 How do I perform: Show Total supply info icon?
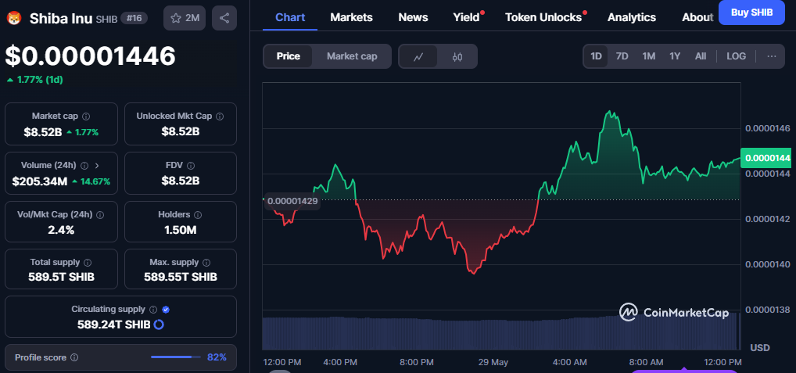click(88, 263)
